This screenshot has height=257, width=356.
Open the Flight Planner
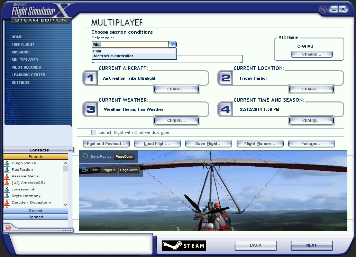coord(260,144)
